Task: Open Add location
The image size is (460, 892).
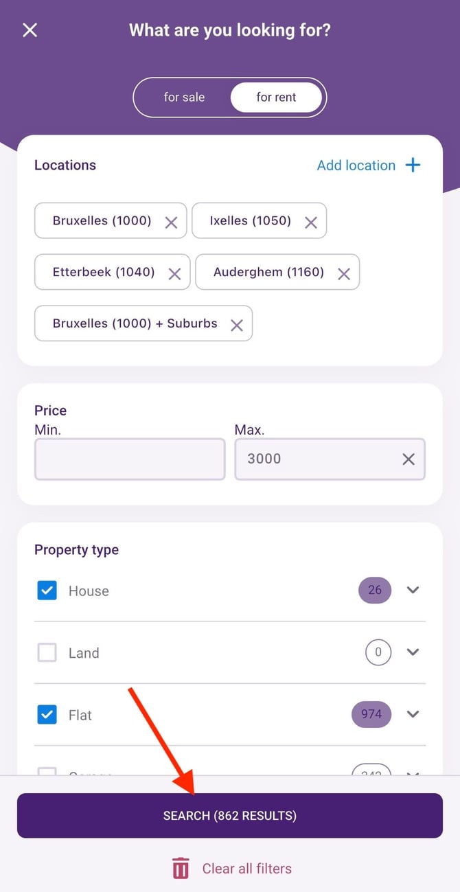Action: pos(369,165)
